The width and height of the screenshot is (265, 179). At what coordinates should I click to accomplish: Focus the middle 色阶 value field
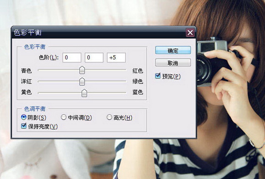pyautogui.click(x=94, y=58)
